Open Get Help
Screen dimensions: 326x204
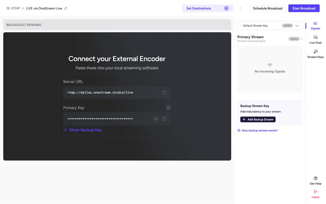[x=315, y=181]
